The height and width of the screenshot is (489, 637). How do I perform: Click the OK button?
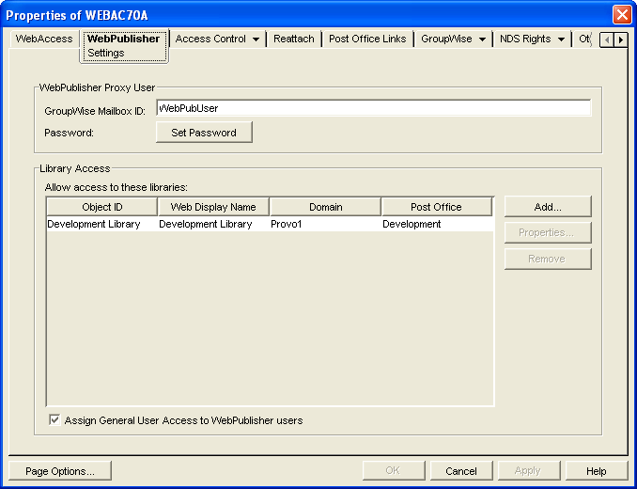coord(394,471)
